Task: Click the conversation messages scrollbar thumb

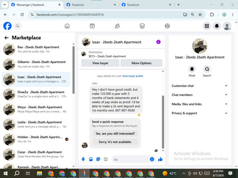Action: [x=163, y=122]
